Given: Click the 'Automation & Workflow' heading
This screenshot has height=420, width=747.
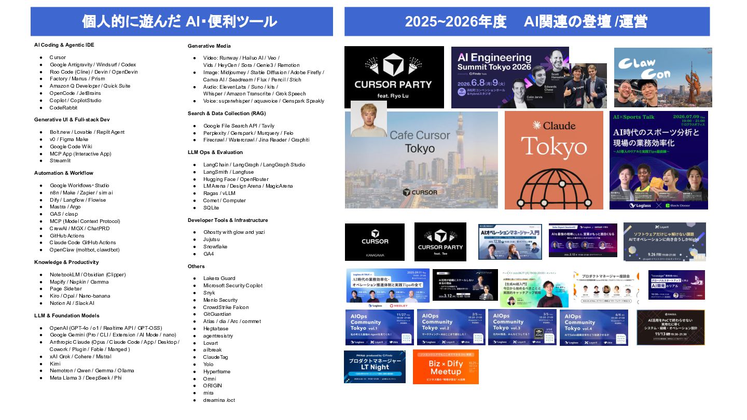Looking at the screenshot, I should pyautogui.click(x=64, y=173).
